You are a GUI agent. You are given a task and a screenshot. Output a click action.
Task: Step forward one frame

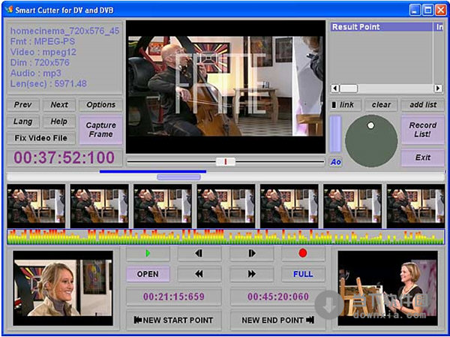pyautogui.click(x=251, y=254)
